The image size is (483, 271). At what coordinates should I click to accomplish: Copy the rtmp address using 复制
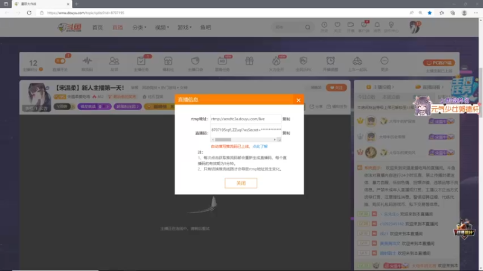(x=286, y=119)
